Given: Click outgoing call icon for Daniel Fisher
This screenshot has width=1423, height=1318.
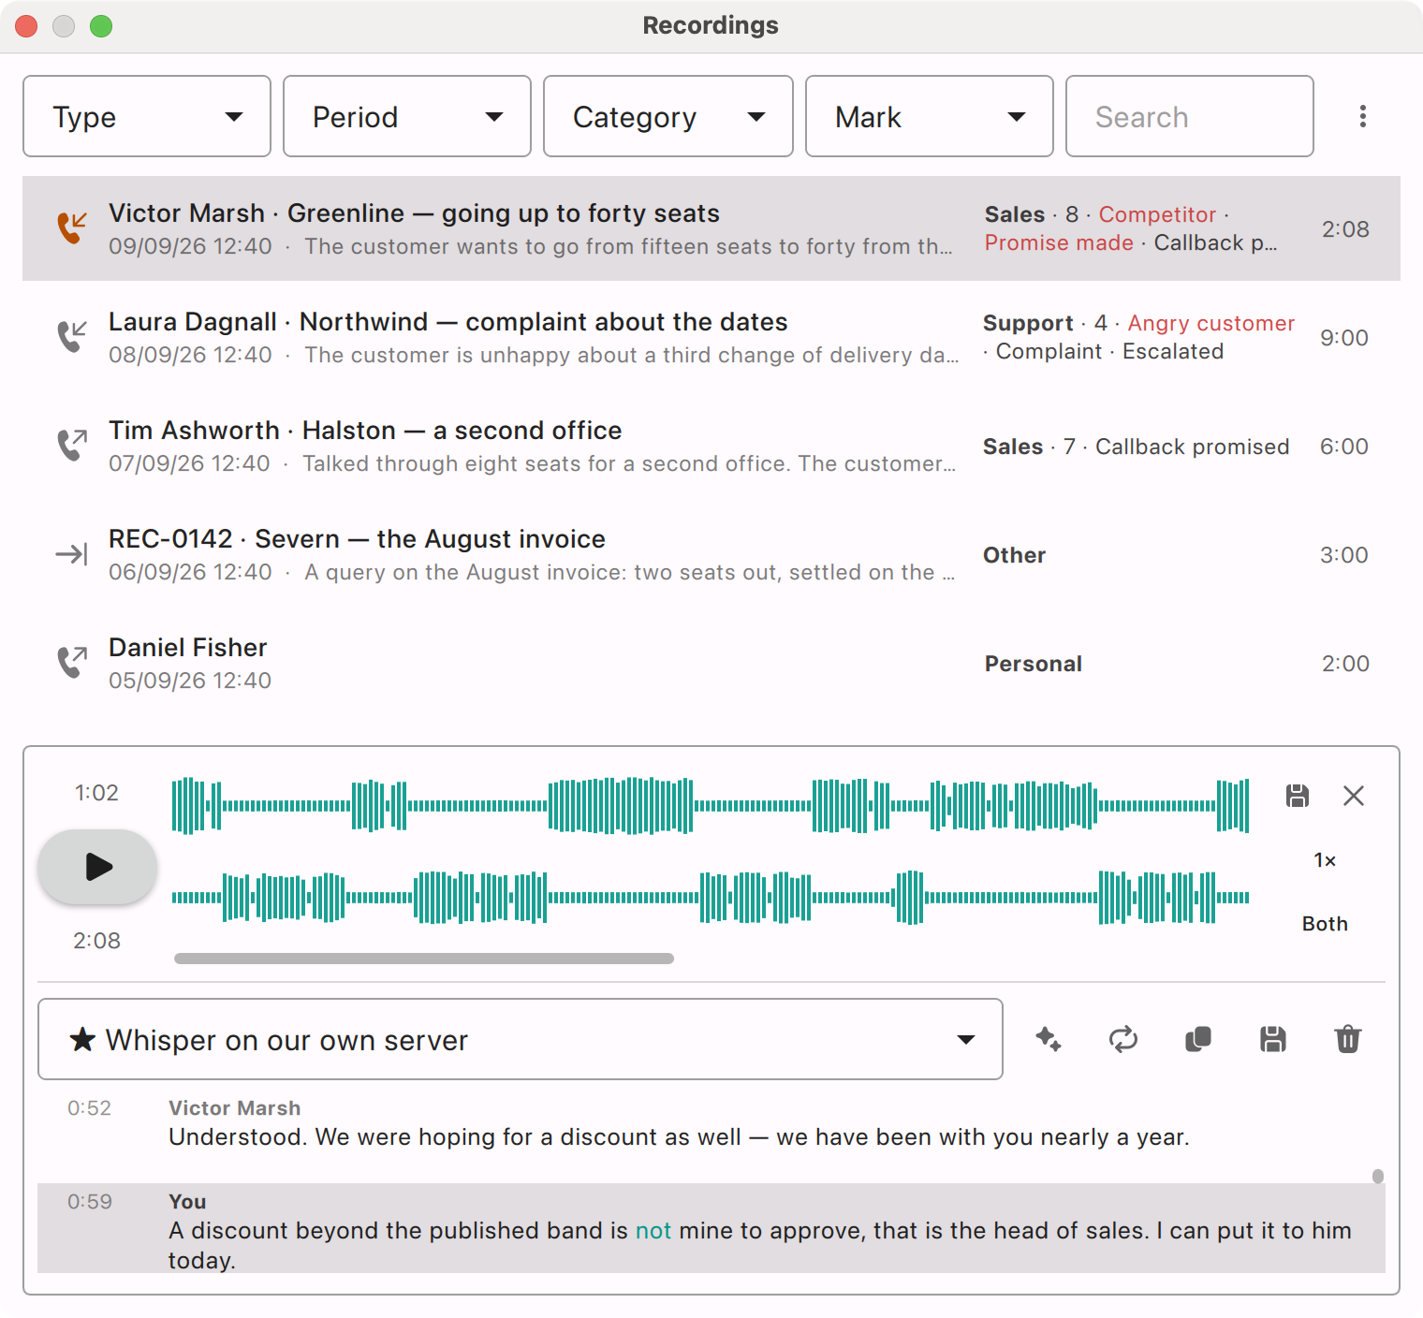Looking at the screenshot, I should [x=72, y=662].
